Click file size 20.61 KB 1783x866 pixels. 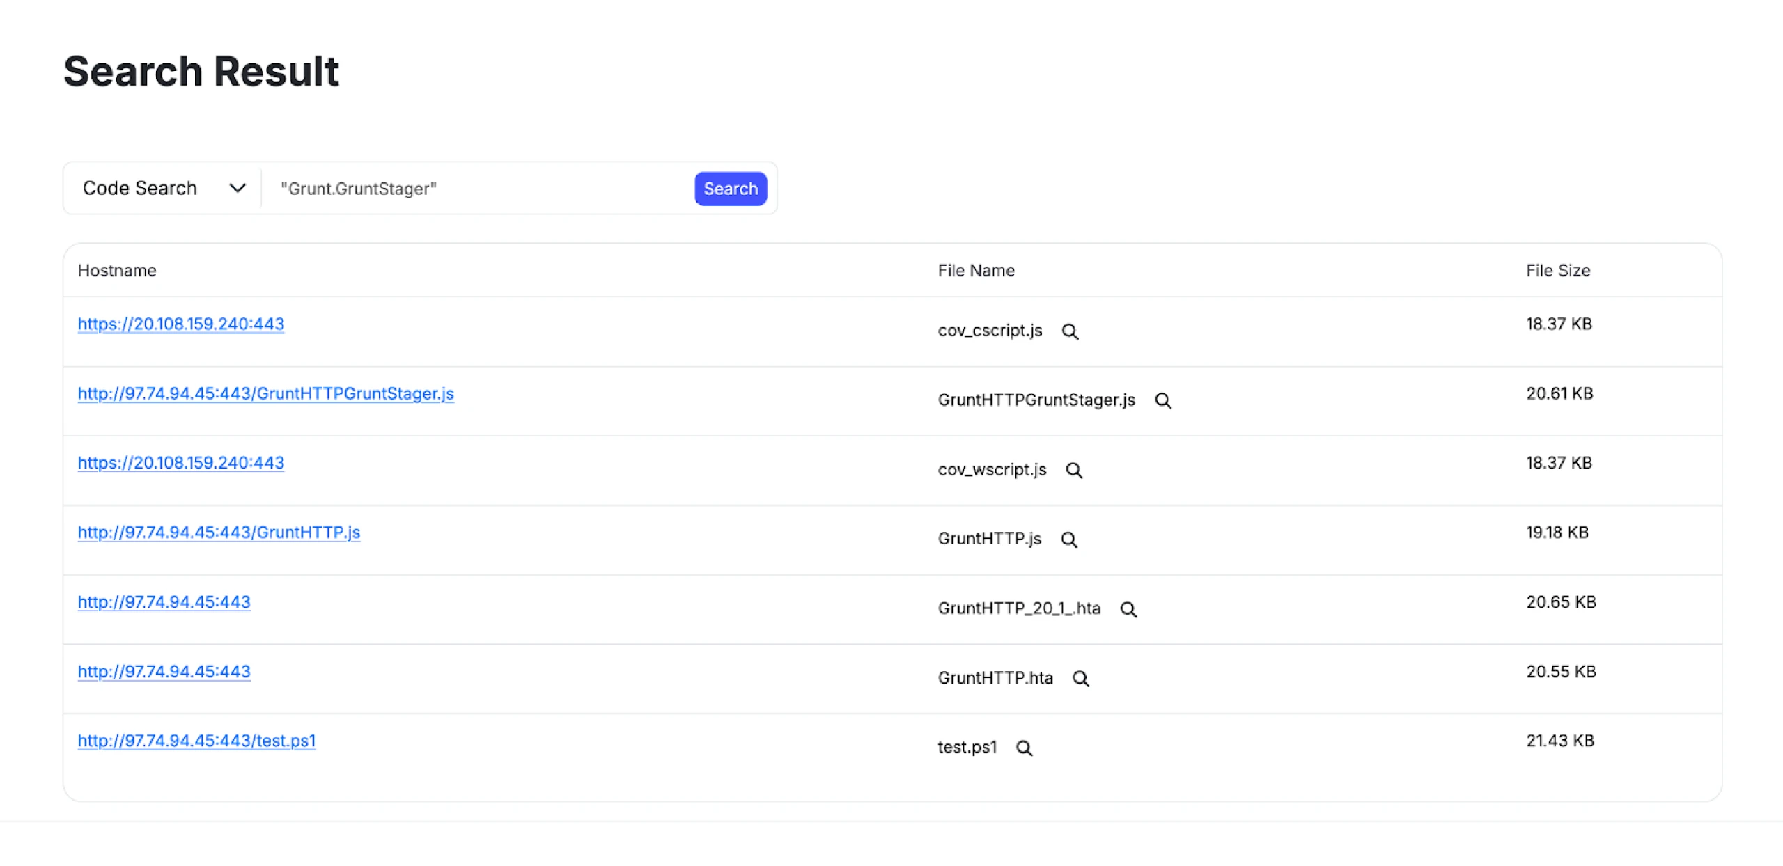[x=1559, y=393]
